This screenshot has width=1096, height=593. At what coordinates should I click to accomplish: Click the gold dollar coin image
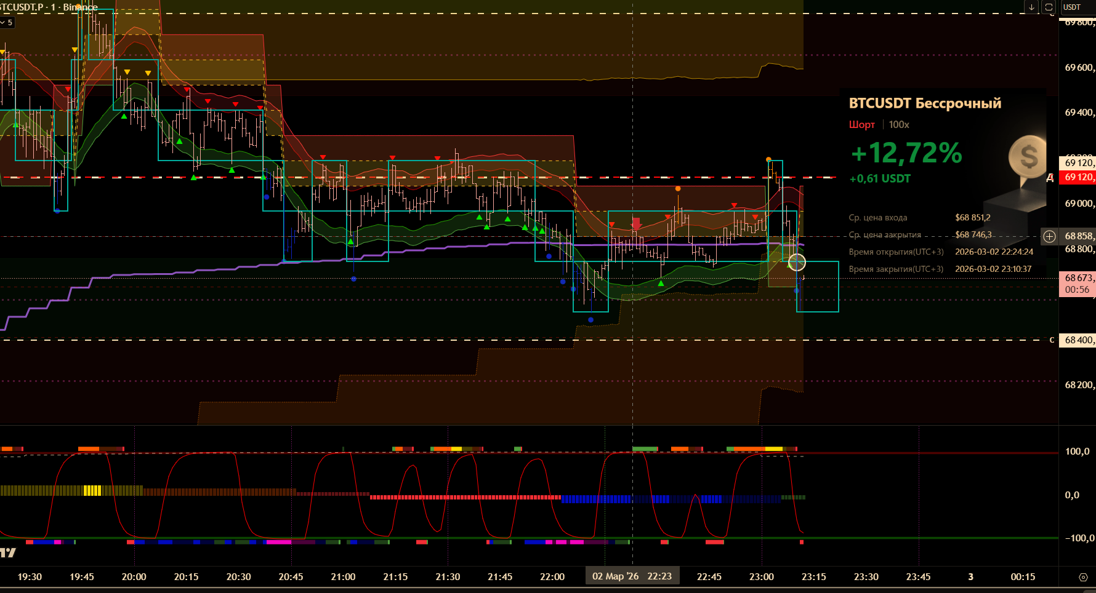[x=1027, y=156]
